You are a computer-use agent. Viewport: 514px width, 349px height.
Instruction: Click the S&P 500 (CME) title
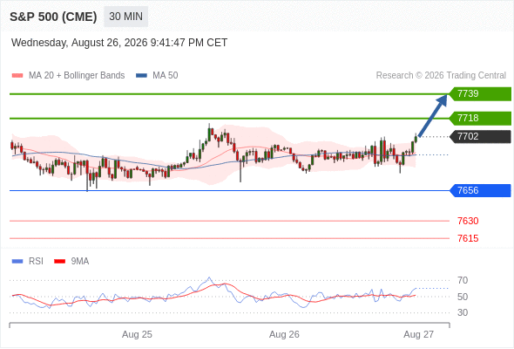point(53,17)
